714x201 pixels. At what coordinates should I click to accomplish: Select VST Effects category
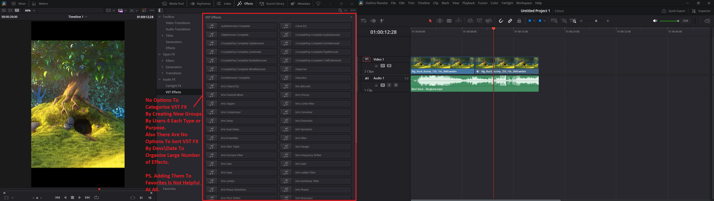[173, 92]
